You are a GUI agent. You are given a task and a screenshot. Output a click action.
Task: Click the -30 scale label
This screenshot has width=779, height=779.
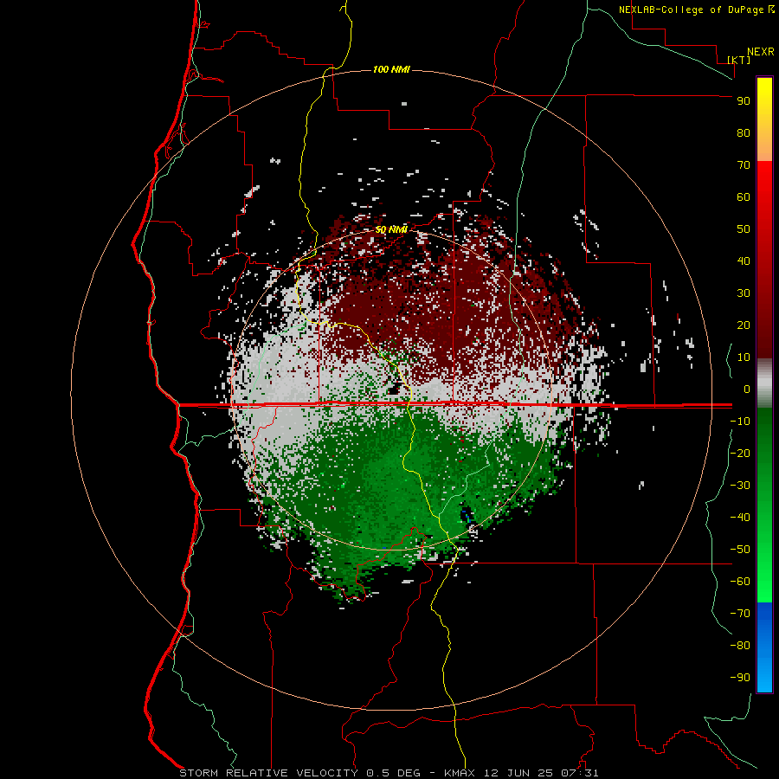coord(740,486)
